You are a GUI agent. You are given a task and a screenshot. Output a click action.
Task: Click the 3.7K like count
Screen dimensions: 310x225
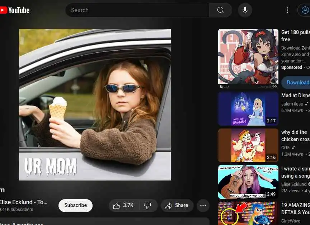[x=128, y=205]
